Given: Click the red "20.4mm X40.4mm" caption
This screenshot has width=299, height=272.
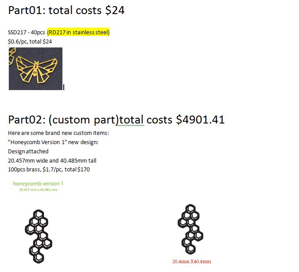Looking at the screenshot, I should tap(192, 261).
